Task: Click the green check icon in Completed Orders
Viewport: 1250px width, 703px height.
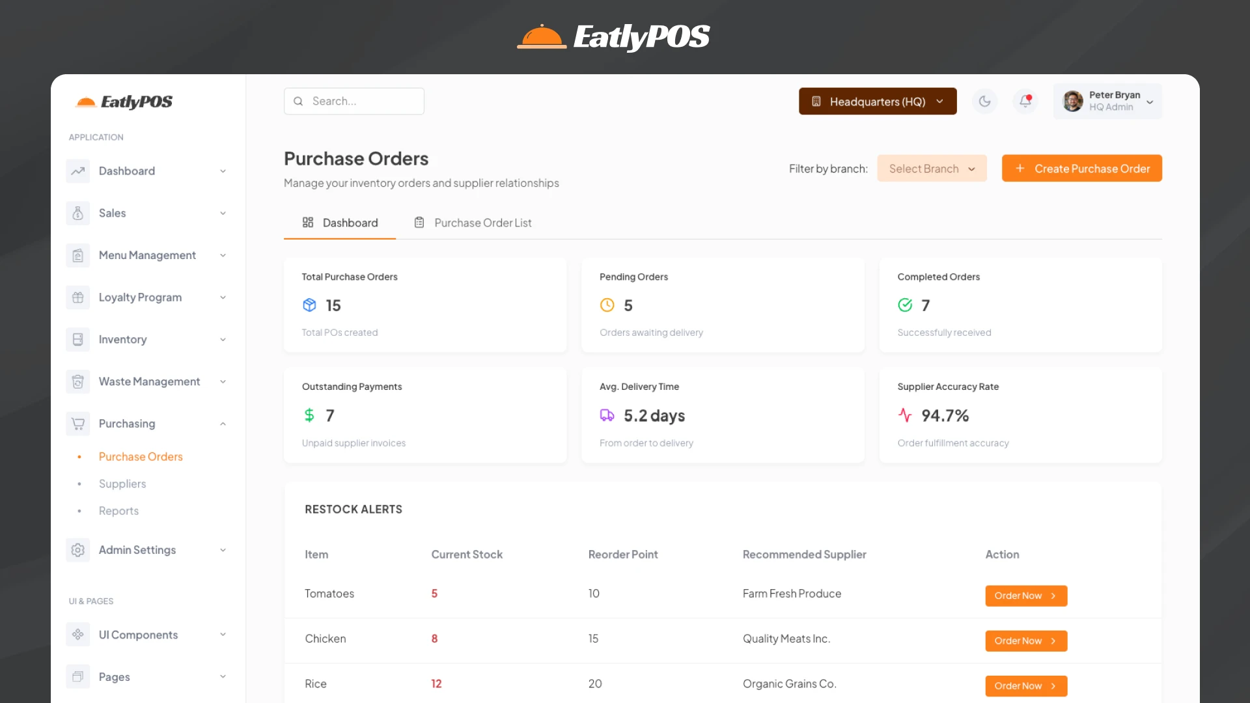Action: (905, 305)
